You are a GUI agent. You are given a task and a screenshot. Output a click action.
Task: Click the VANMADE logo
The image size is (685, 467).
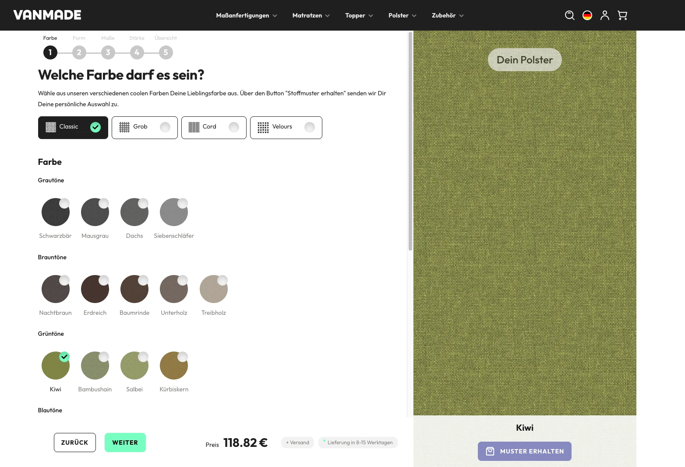click(x=47, y=15)
